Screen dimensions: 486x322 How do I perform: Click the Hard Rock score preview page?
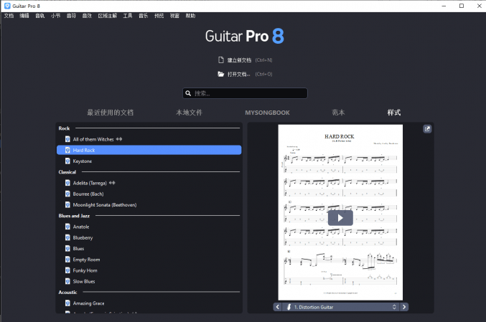point(340,212)
